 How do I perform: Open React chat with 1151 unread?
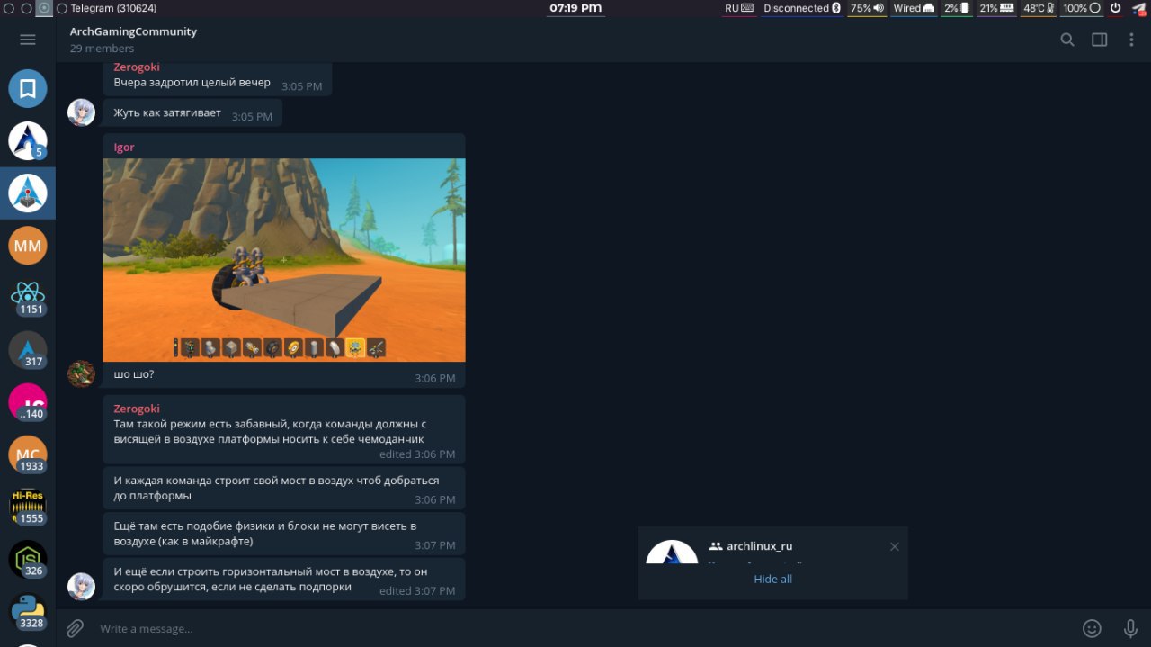(x=28, y=298)
